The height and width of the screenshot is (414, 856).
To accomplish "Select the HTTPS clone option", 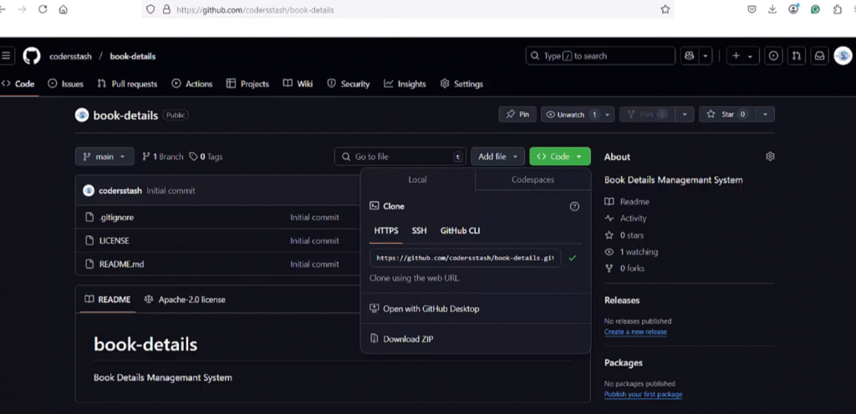I will pos(386,230).
